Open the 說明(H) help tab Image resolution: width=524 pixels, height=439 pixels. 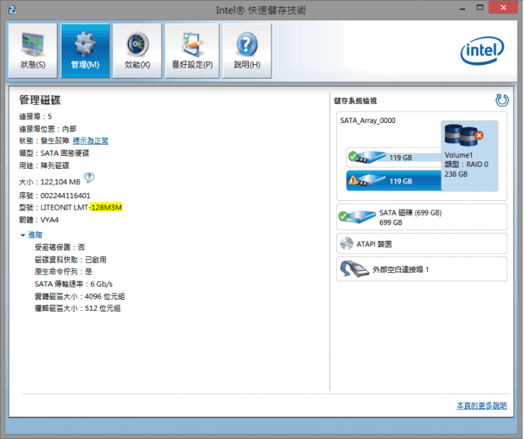[x=247, y=51]
